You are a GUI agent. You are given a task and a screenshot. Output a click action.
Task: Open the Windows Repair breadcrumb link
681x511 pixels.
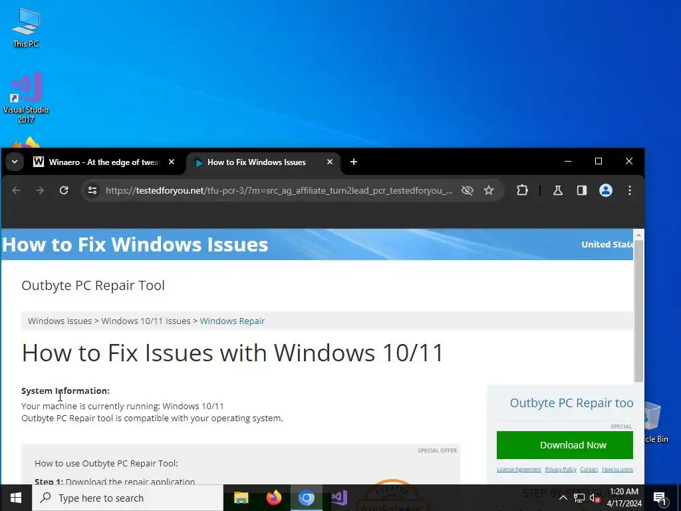[232, 321]
